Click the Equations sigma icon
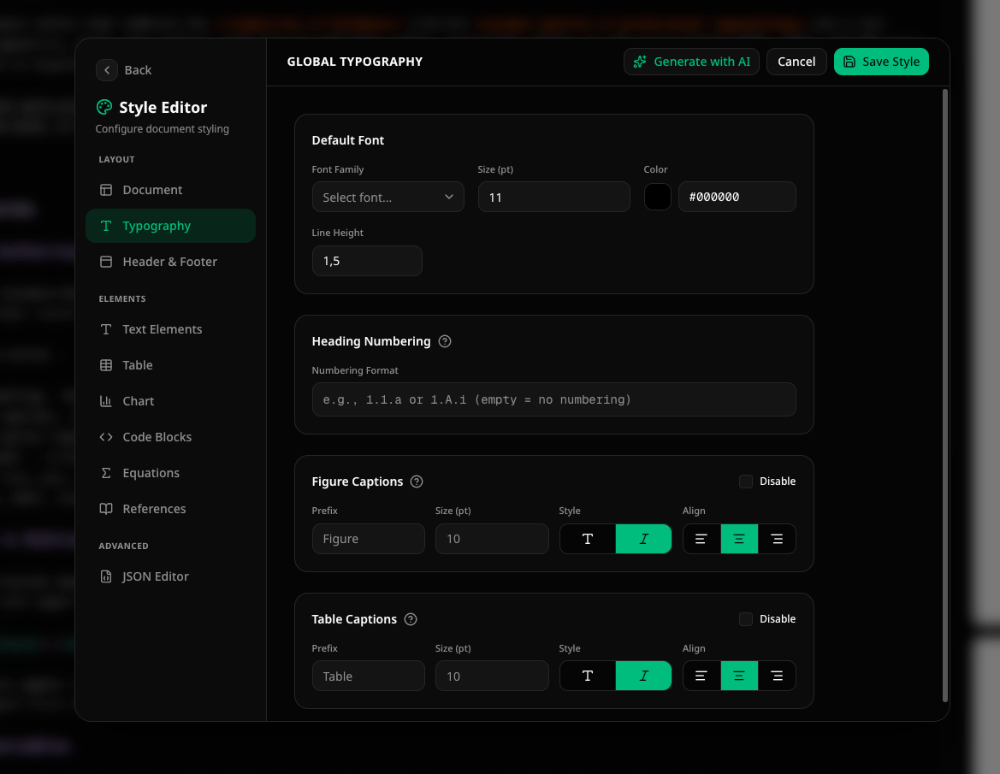 point(106,473)
